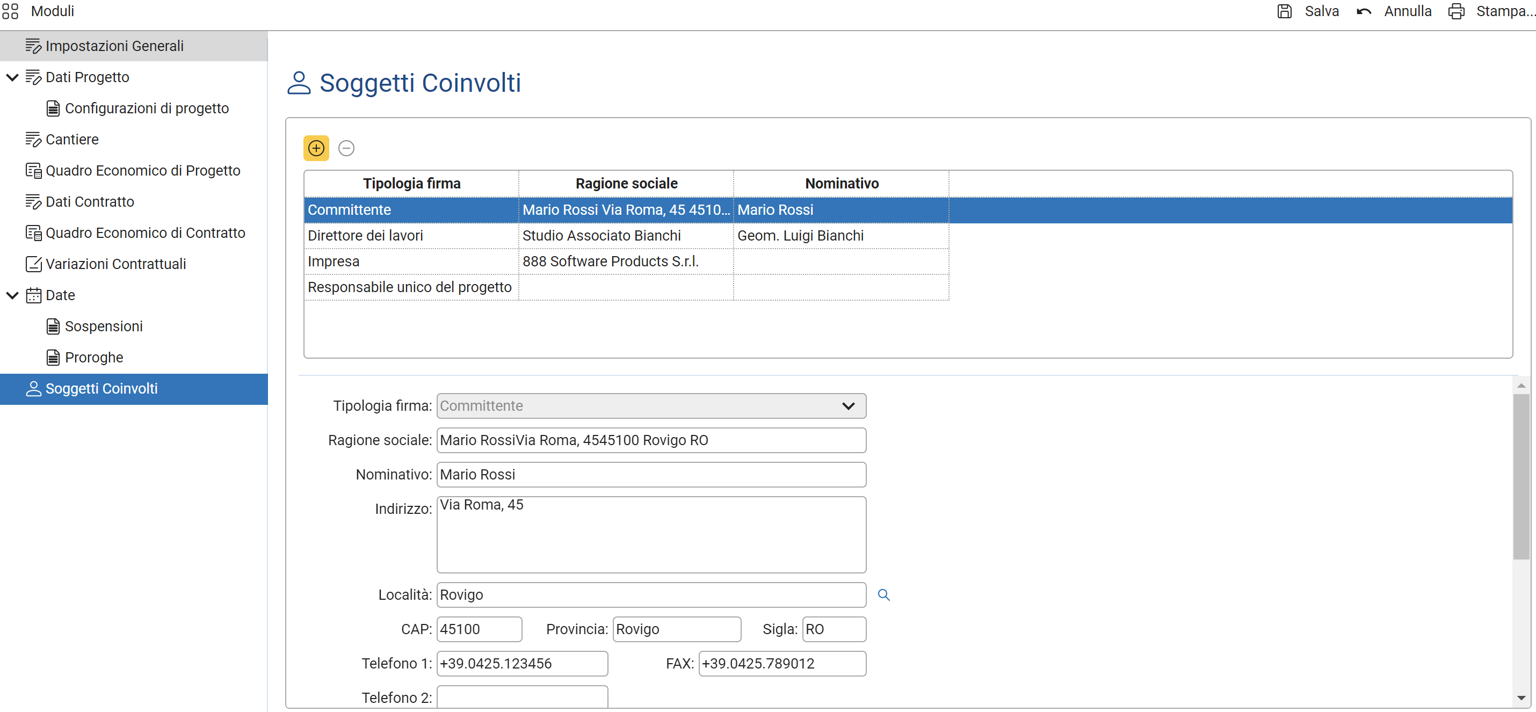This screenshot has height=712, width=1536.
Task: Collapse the Dati Progetto tree node
Action: point(12,77)
